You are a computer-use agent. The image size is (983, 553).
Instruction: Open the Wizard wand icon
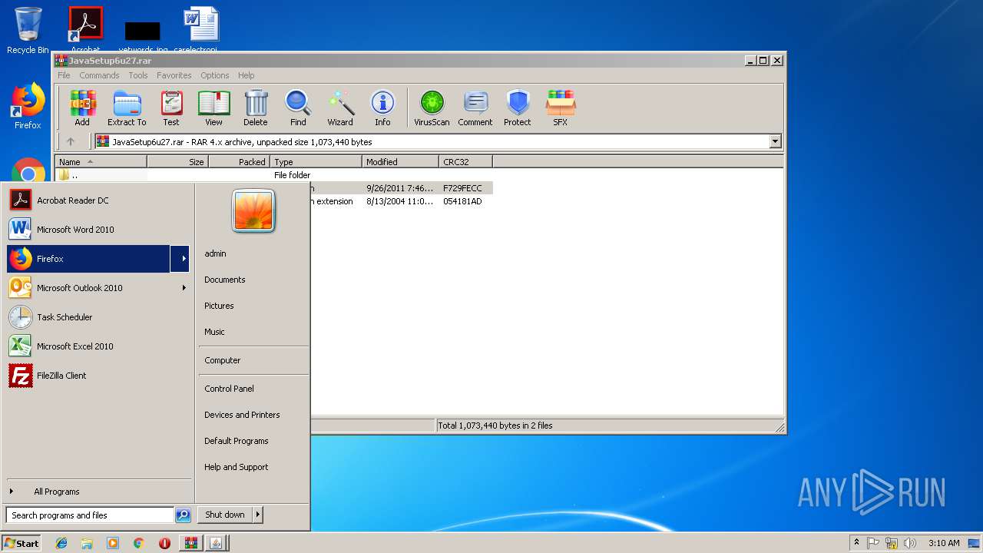340,108
